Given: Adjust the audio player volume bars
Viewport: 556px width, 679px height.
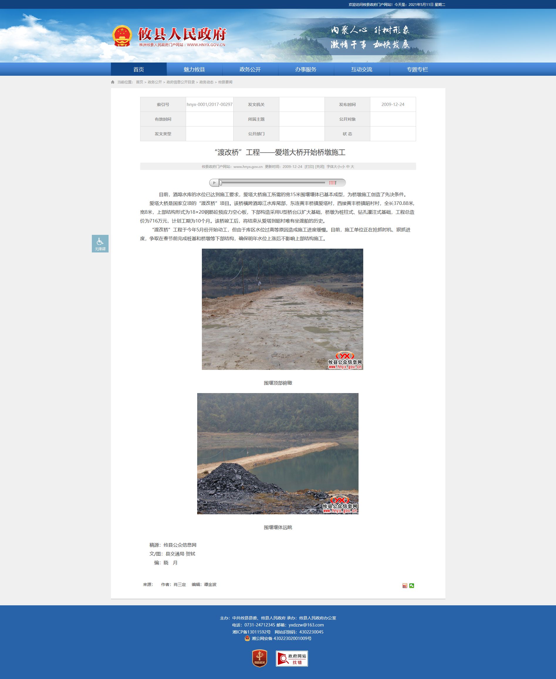Looking at the screenshot, I should 332,183.
